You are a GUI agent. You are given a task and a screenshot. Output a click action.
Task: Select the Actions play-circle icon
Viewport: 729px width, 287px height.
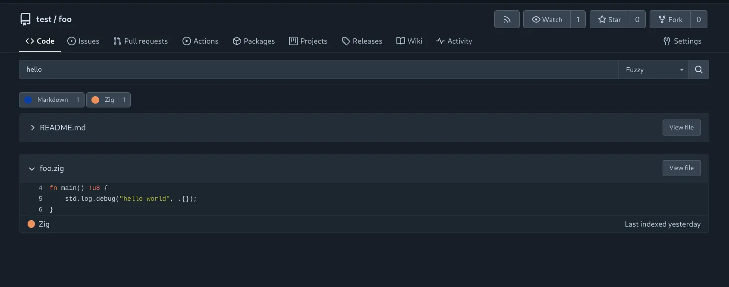187,41
